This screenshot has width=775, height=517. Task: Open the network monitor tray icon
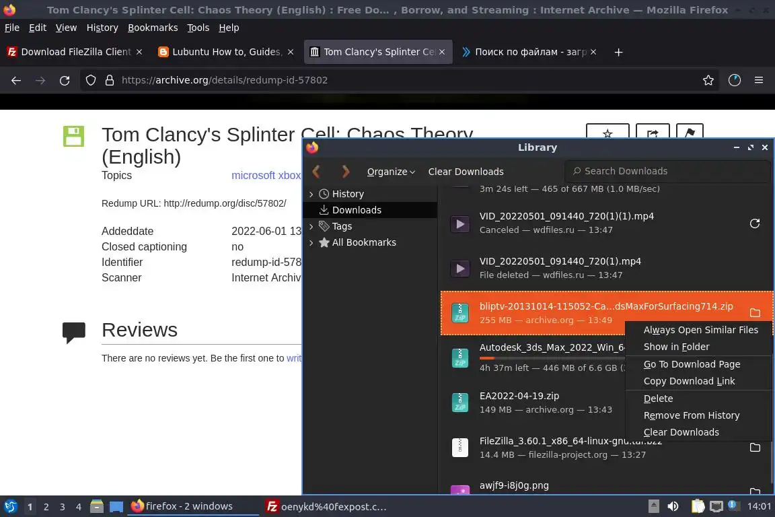pyautogui.click(x=716, y=506)
